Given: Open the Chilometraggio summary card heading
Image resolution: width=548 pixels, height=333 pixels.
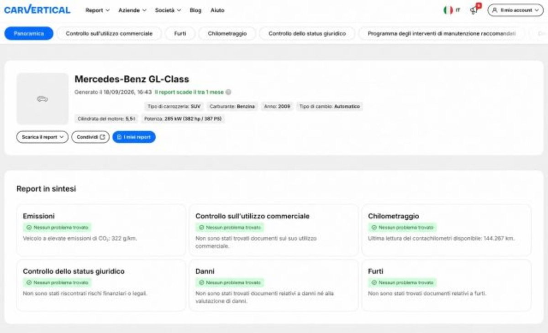Looking at the screenshot, I should click(393, 216).
